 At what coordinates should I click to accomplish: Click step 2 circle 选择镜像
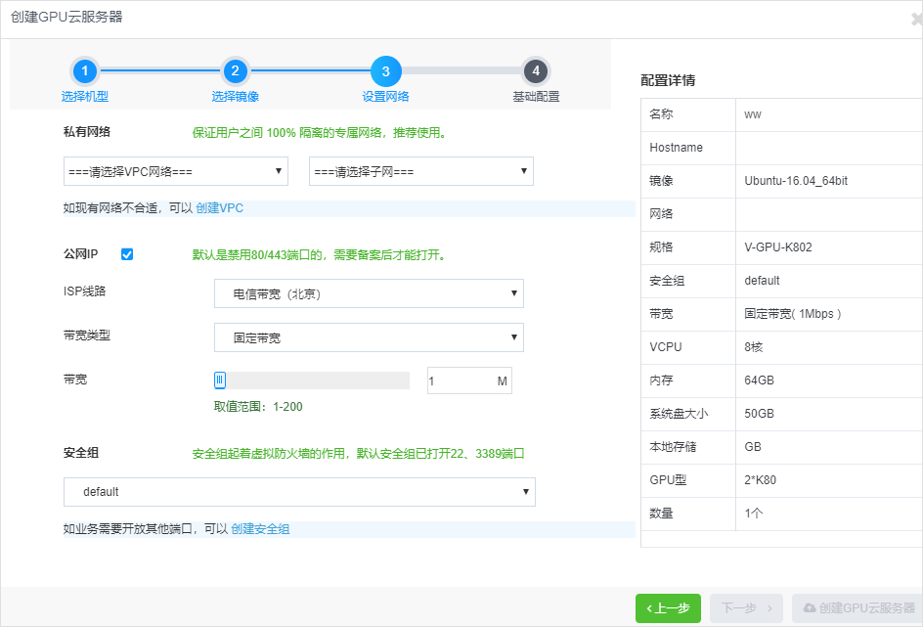[235, 71]
